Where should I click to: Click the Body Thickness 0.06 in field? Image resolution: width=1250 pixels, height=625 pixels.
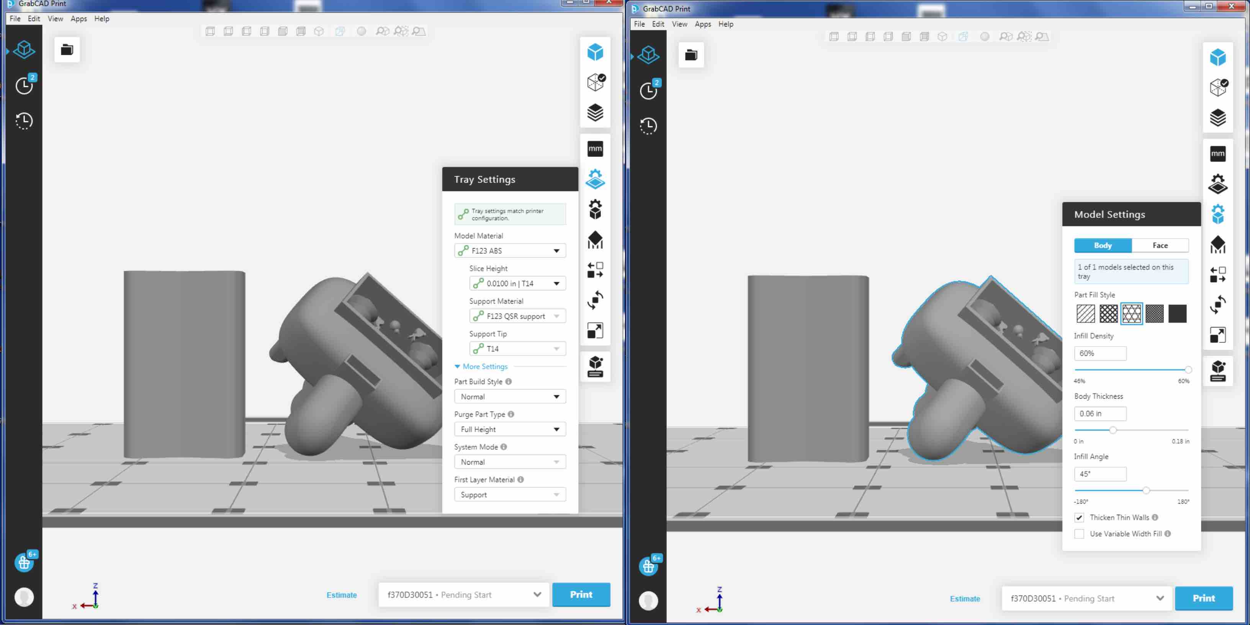[x=1100, y=414]
